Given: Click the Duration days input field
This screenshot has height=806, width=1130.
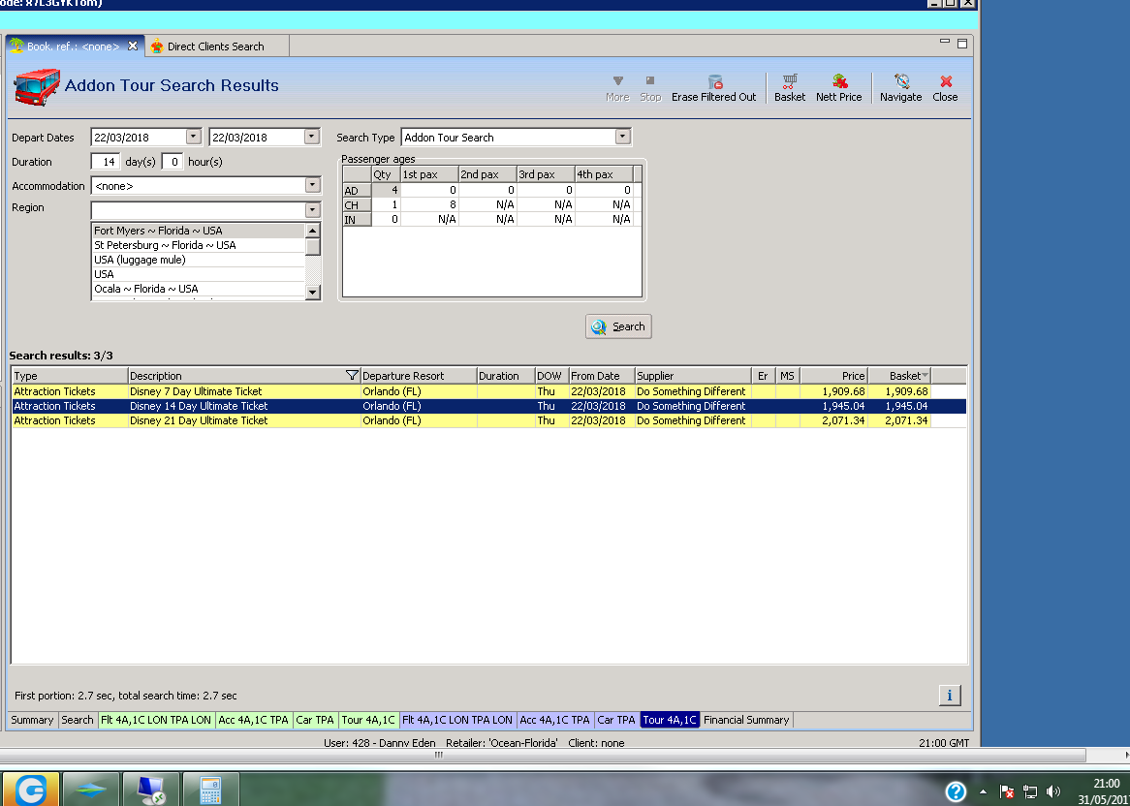Looking at the screenshot, I should coord(105,162).
